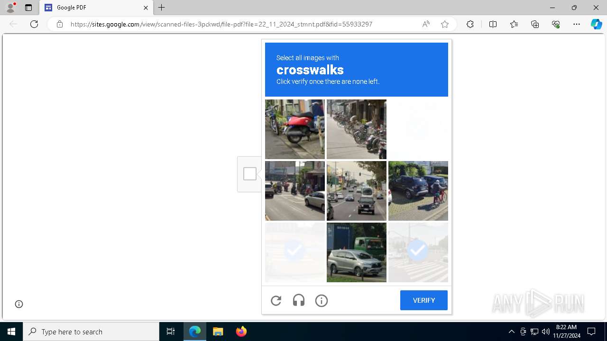Get a new captcha challenge
The height and width of the screenshot is (341, 607).
point(276,300)
